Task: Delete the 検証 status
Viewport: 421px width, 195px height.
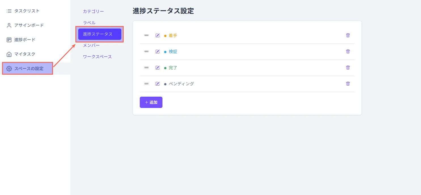Action: pos(348,51)
